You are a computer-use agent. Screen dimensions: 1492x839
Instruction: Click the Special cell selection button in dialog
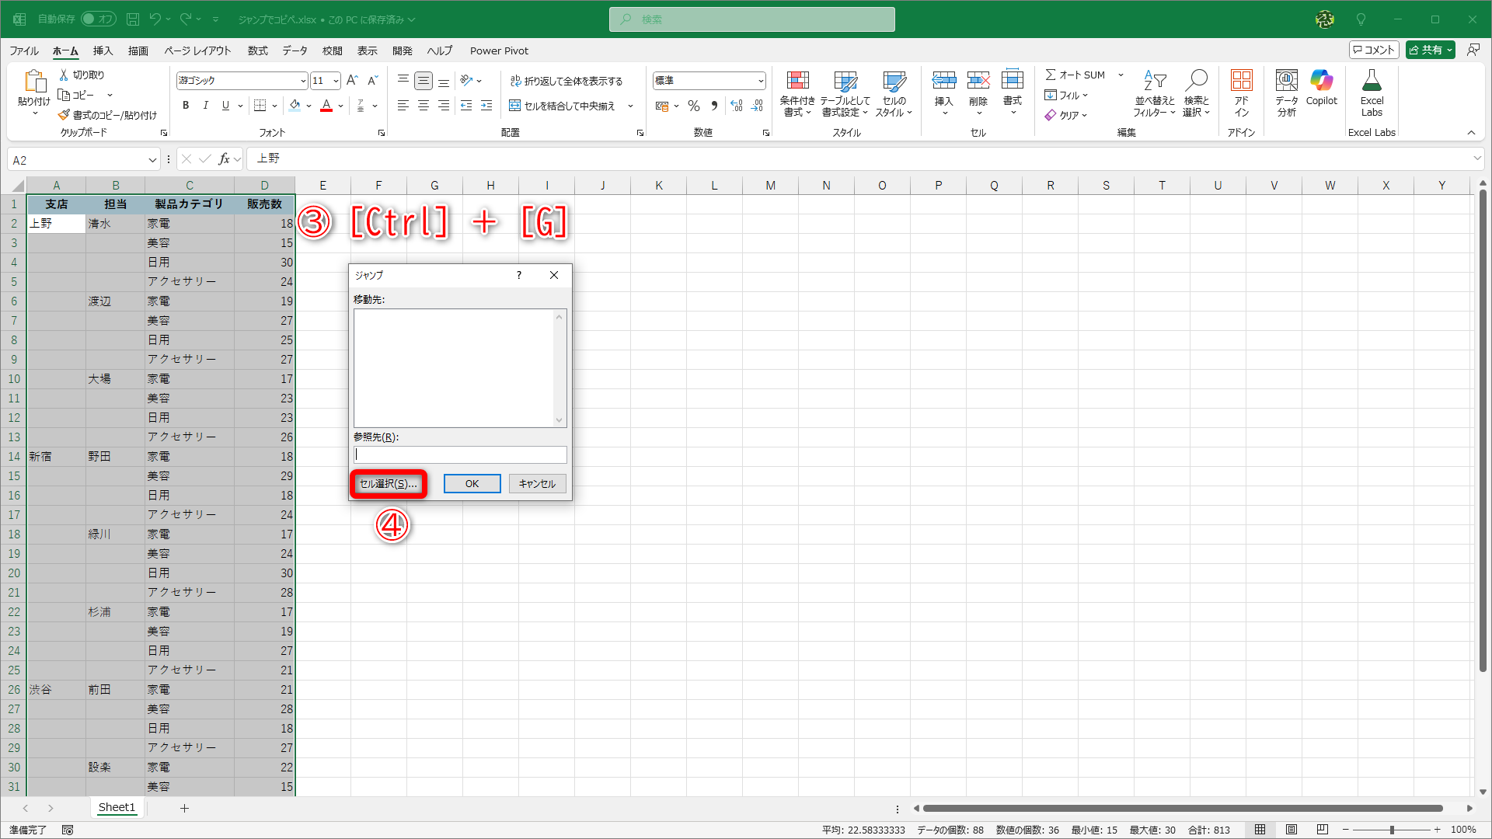tap(388, 483)
